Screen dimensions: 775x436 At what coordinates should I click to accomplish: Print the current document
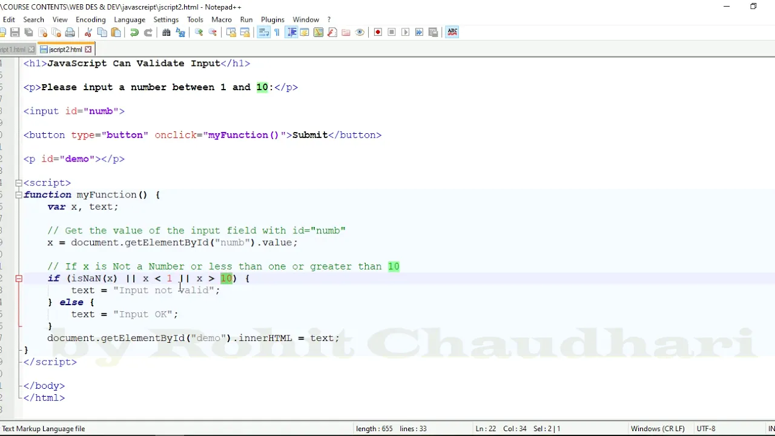click(70, 32)
